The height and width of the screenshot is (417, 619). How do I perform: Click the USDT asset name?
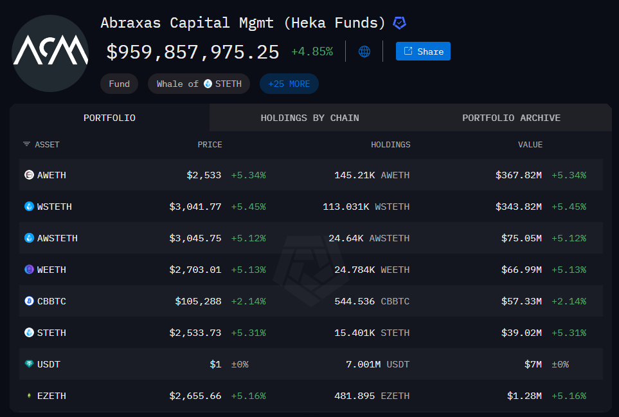(x=49, y=364)
